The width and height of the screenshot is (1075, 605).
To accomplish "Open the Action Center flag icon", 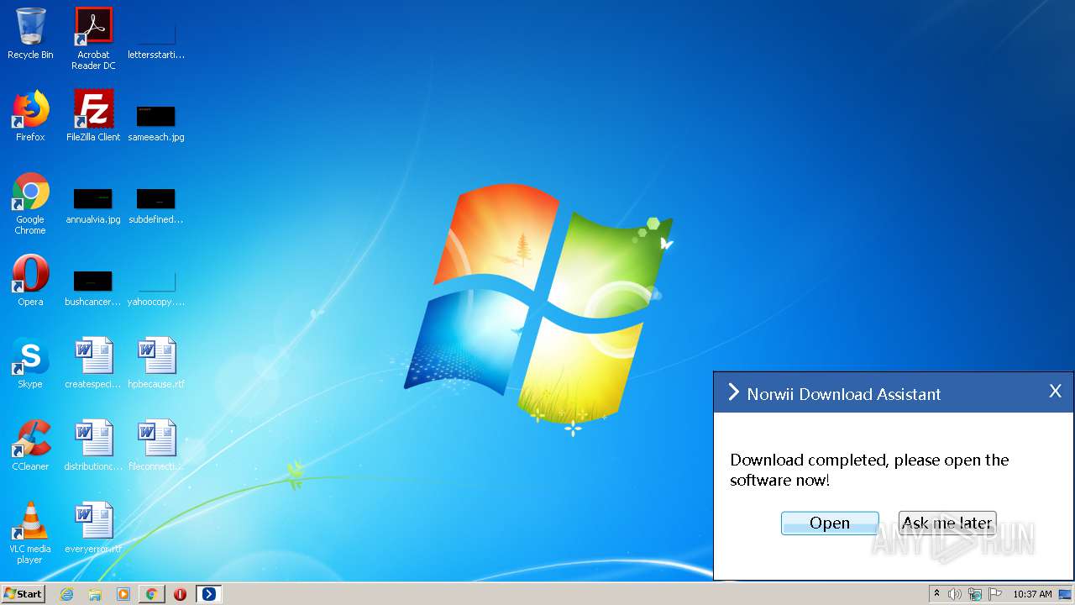I will 995,594.
